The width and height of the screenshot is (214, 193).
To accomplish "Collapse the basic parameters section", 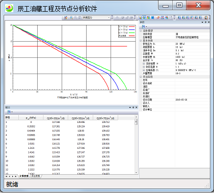I will pyautogui.click(x=141, y=41).
